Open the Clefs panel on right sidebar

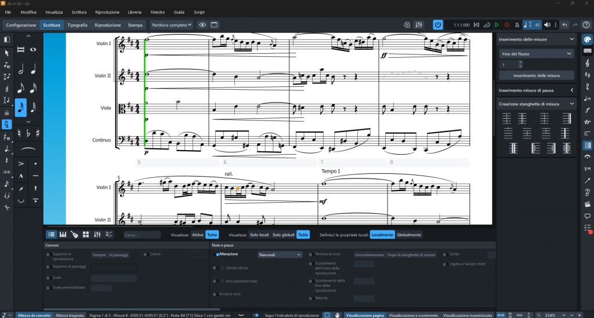[x=587, y=63]
